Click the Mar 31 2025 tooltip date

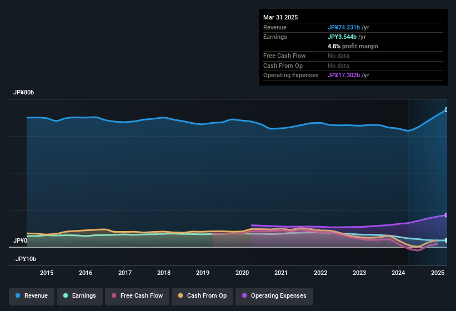pos(280,17)
